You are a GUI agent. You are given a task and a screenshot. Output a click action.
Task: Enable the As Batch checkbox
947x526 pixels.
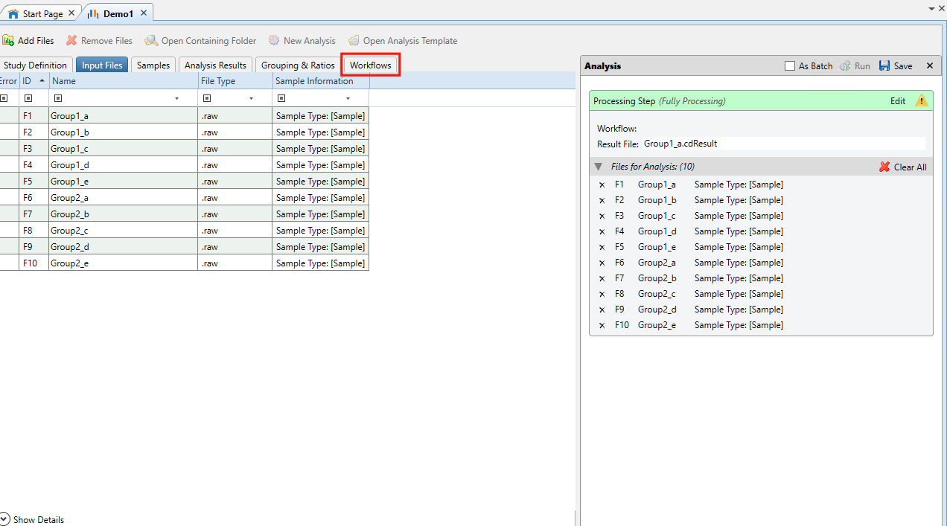(790, 66)
